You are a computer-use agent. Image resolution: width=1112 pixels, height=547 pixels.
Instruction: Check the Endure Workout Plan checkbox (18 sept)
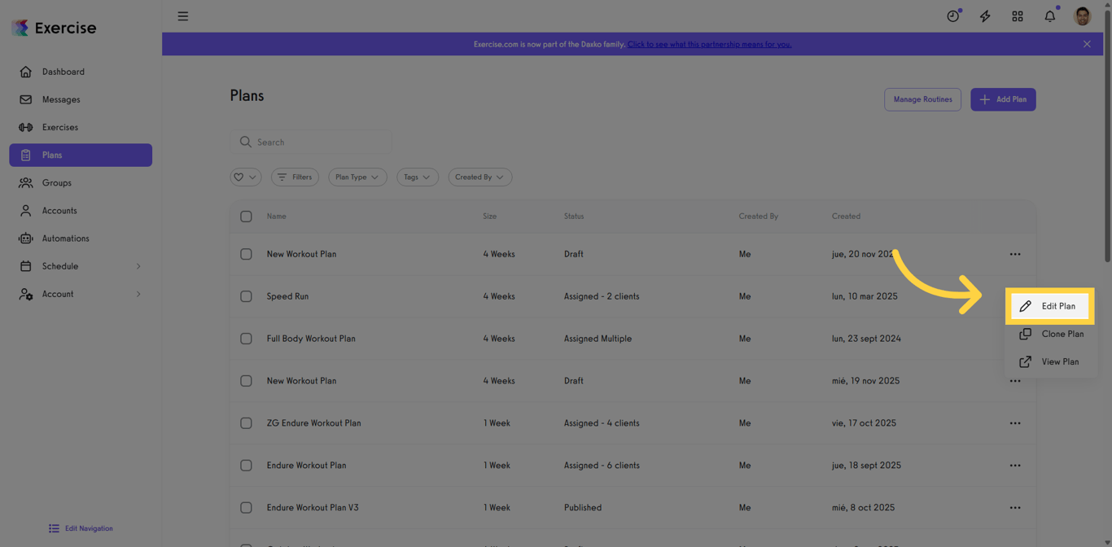pyautogui.click(x=246, y=466)
